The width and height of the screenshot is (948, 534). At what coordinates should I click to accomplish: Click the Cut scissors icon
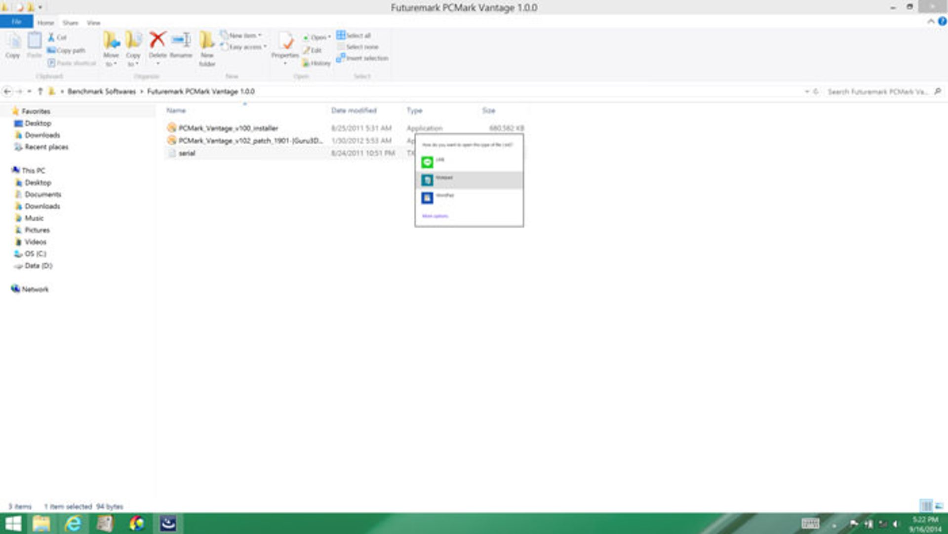pos(51,37)
